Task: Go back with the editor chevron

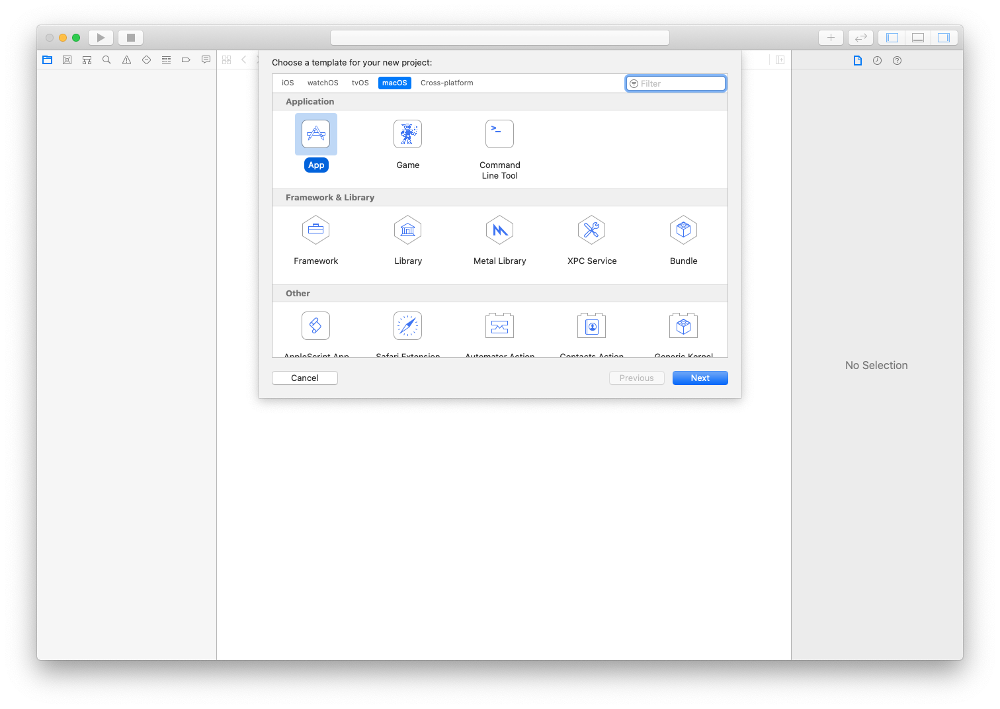Action: pyautogui.click(x=244, y=60)
